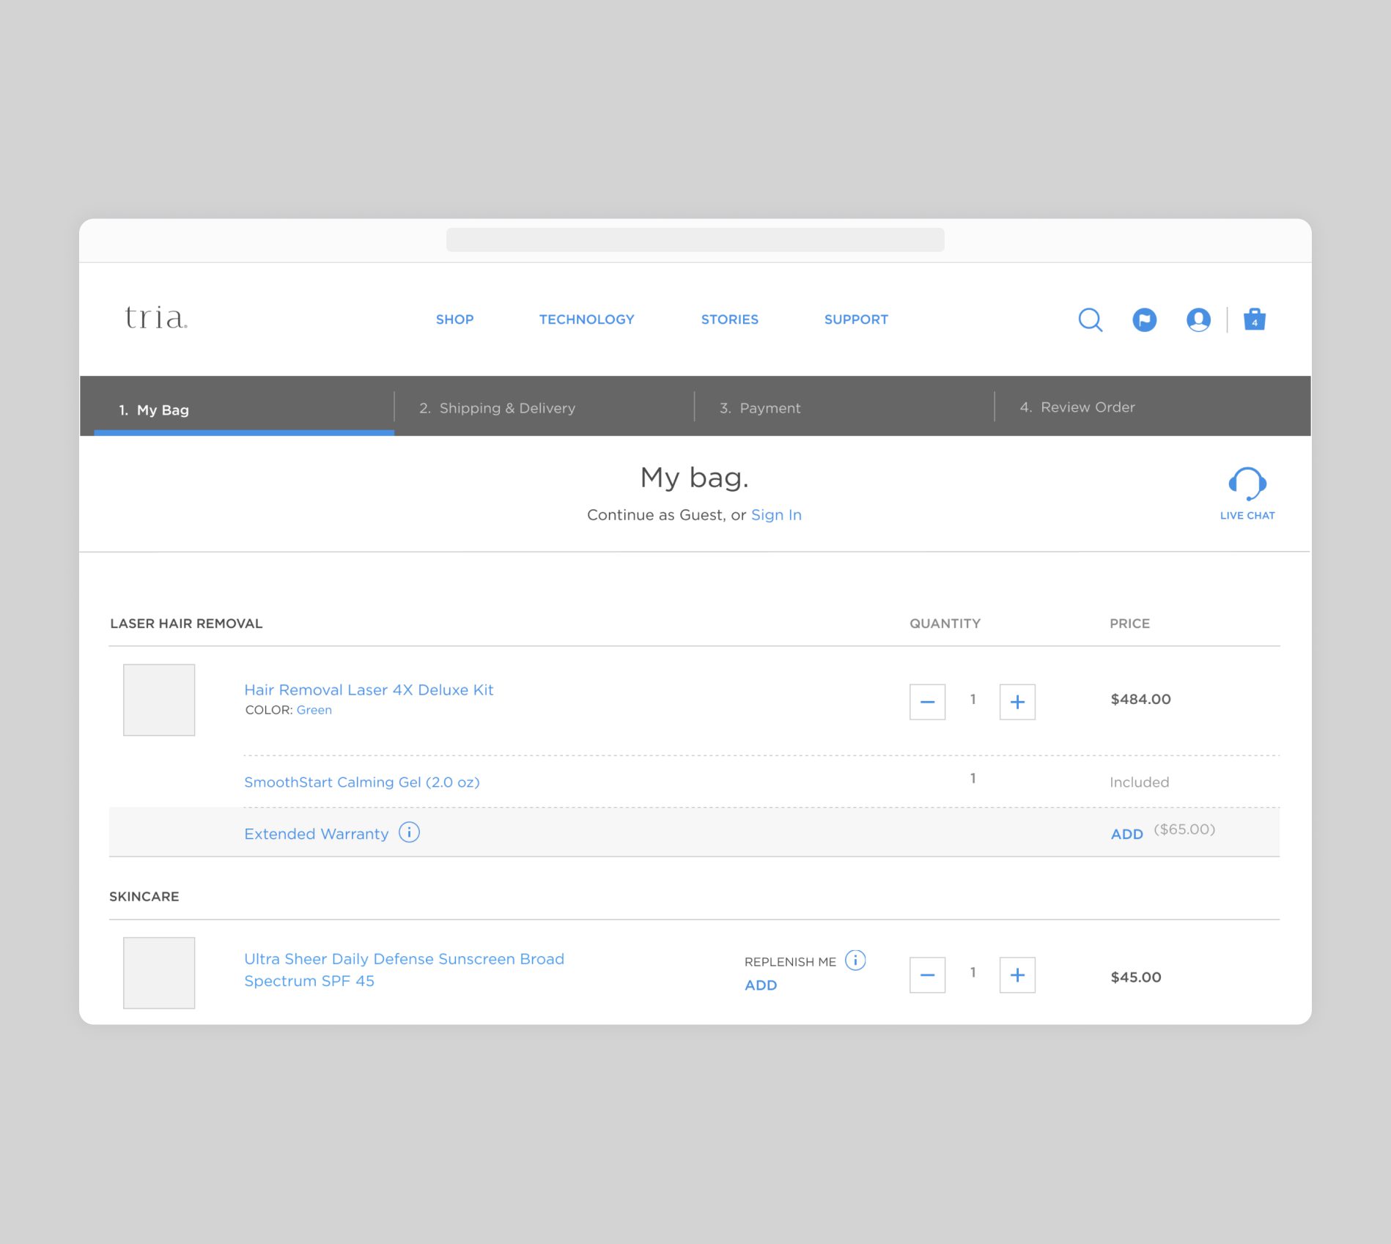Open the search magnifier icon

point(1091,319)
